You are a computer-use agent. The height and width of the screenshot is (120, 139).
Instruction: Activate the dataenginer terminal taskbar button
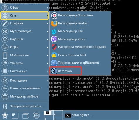pyautogui.click(x=78, y=115)
